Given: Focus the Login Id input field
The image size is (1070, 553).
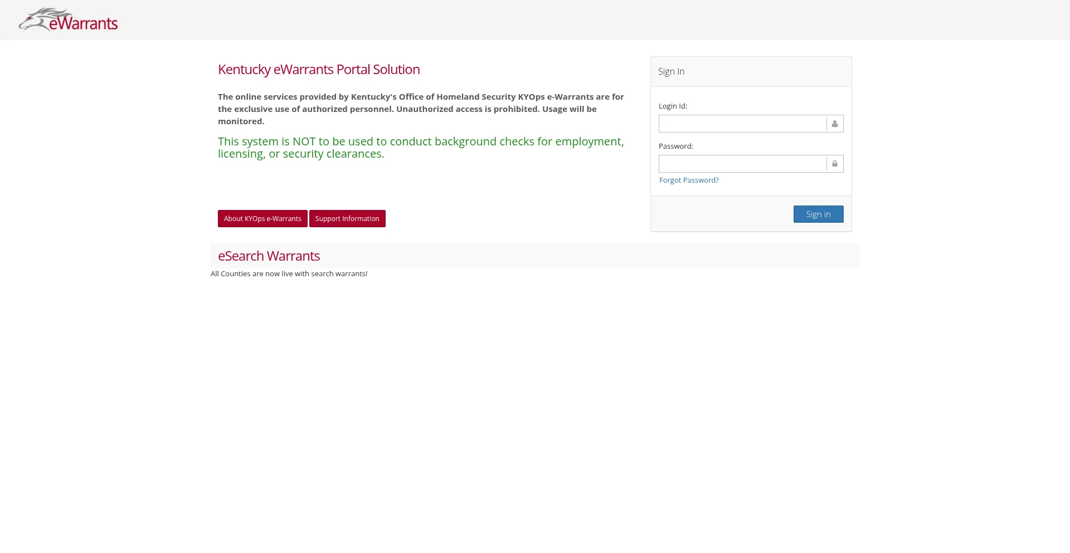Looking at the screenshot, I should pyautogui.click(x=742, y=124).
